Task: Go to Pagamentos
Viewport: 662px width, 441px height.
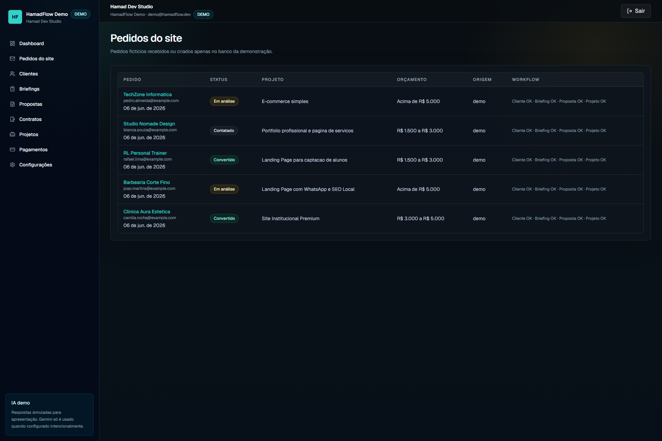Action: 49,150
